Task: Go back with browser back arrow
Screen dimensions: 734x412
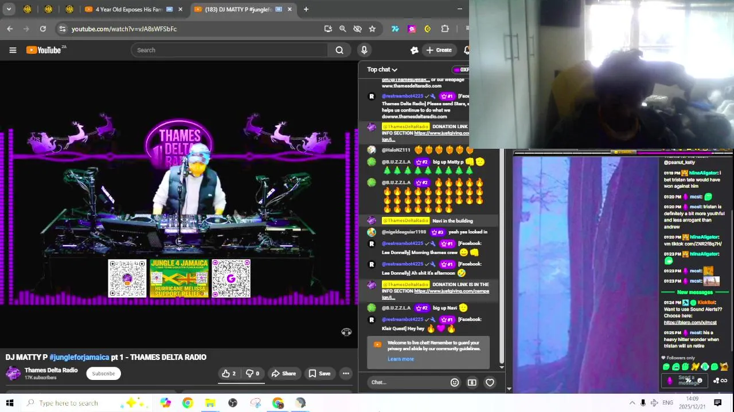Action: (10, 29)
